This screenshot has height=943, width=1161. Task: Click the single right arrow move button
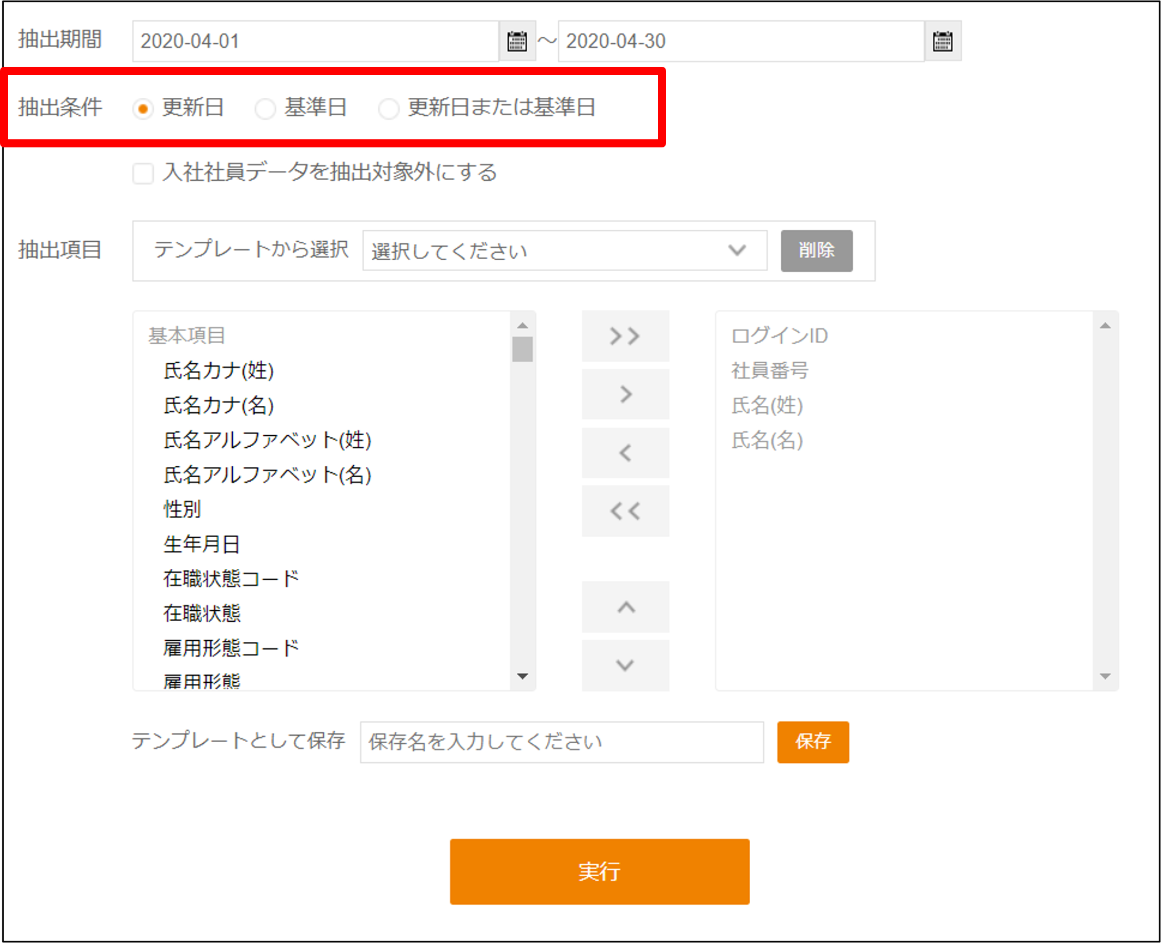[625, 394]
